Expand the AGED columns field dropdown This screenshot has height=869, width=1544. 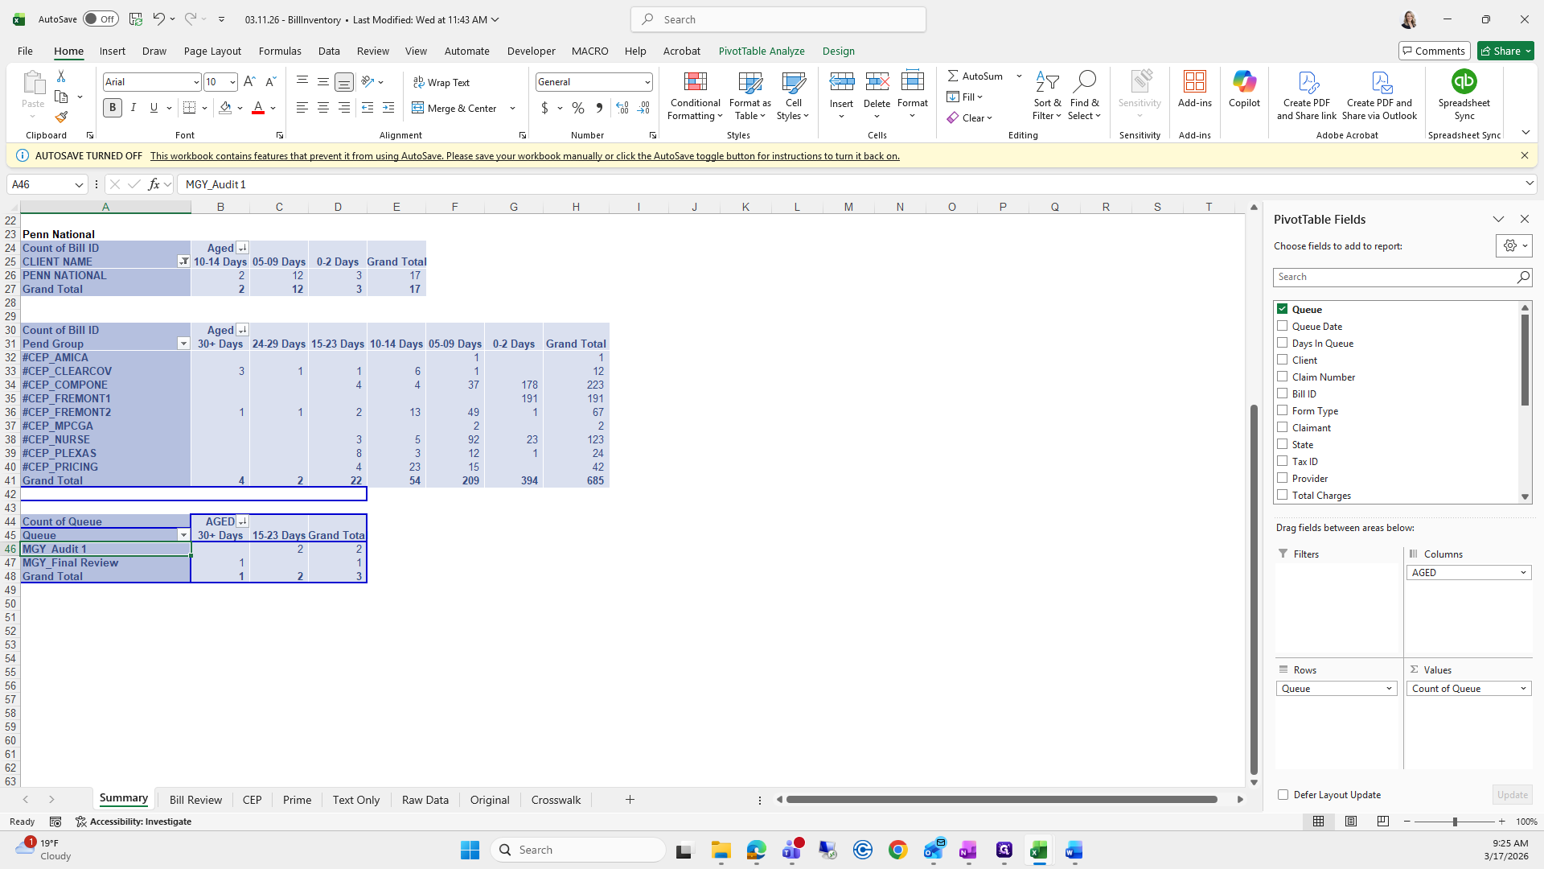tap(1522, 573)
